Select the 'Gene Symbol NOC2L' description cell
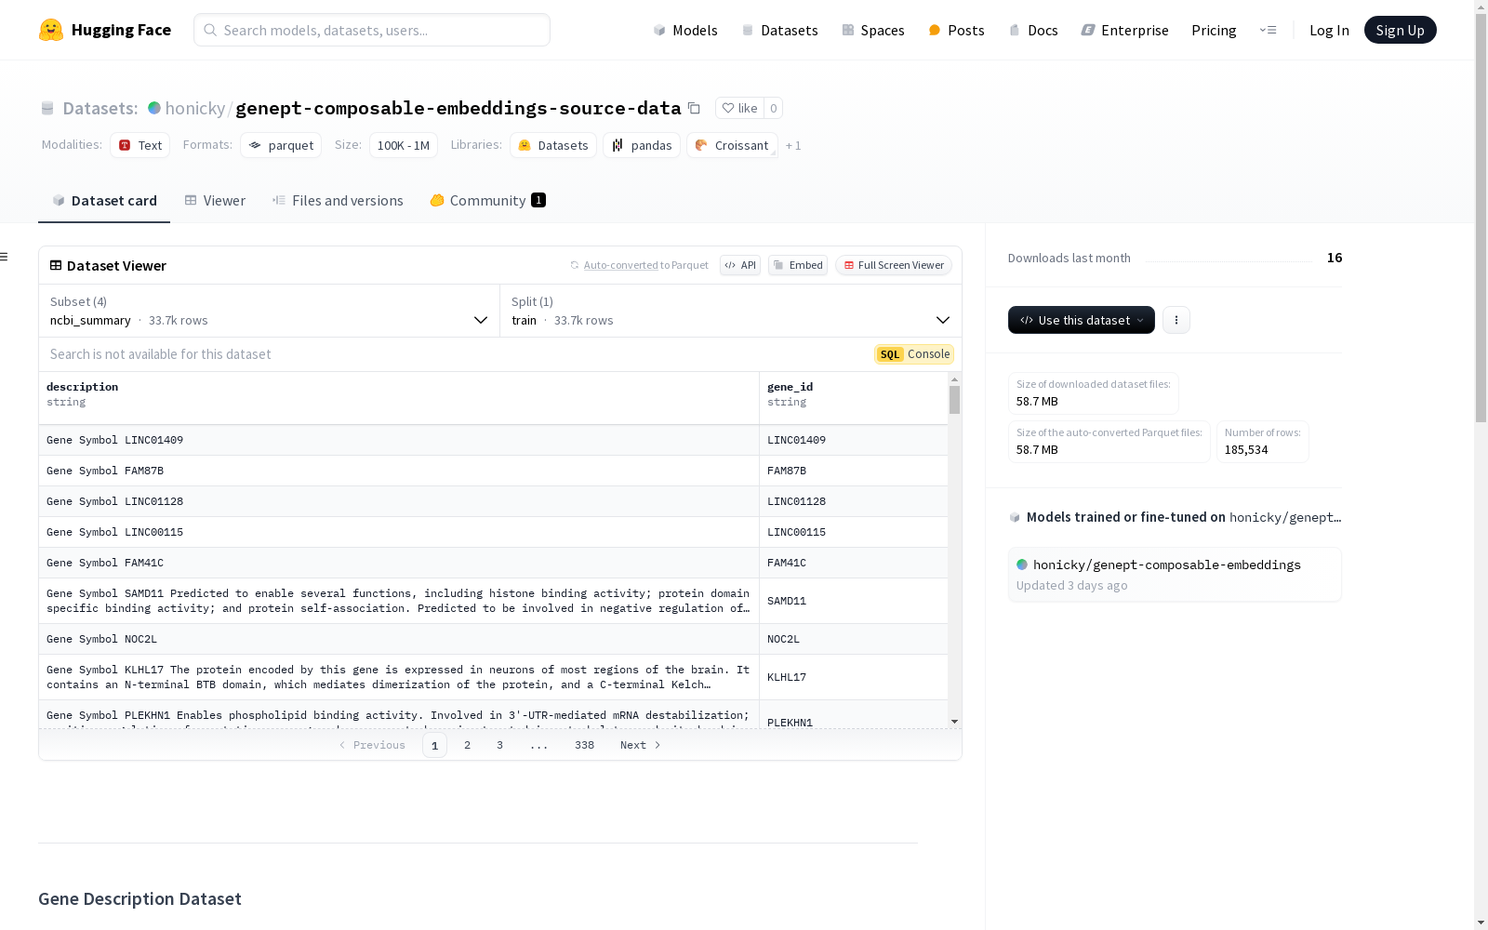The height and width of the screenshot is (930, 1488). (399, 639)
